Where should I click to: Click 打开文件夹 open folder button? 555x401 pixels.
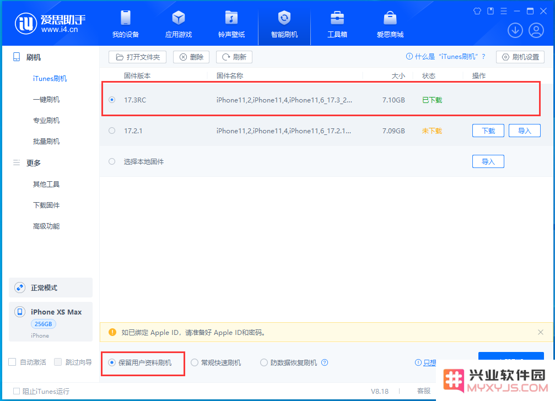pyautogui.click(x=137, y=57)
